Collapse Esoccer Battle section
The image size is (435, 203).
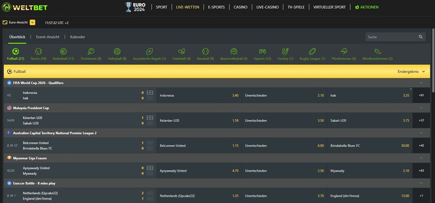click(x=421, y=183)
